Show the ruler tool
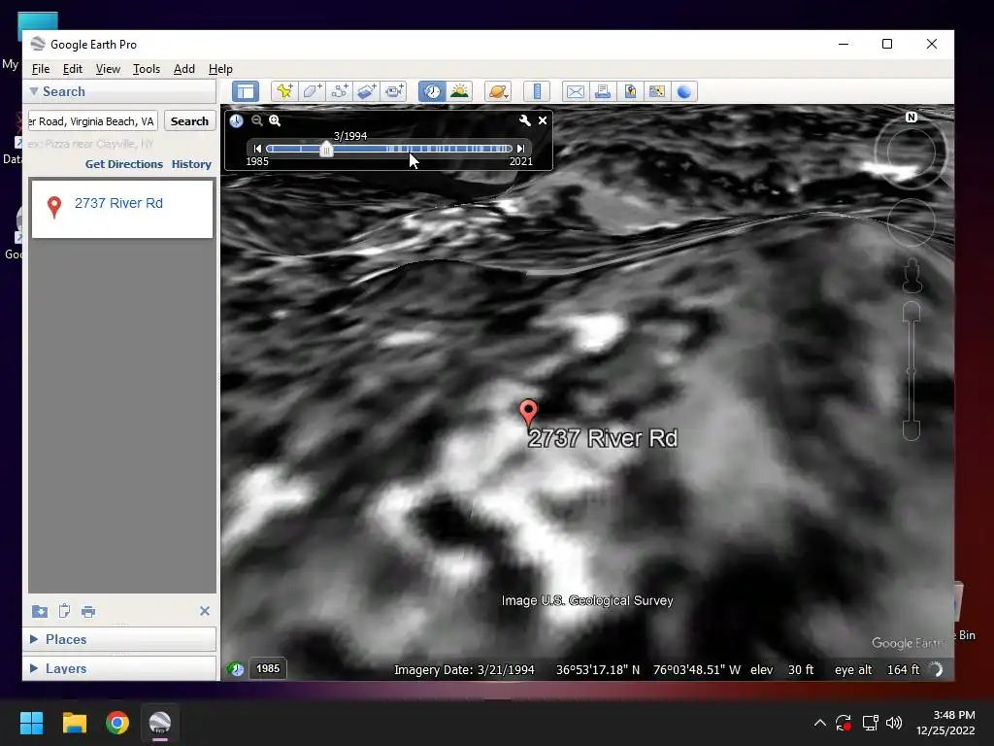The height and width of the screenshot is (746, 994). 536,91
